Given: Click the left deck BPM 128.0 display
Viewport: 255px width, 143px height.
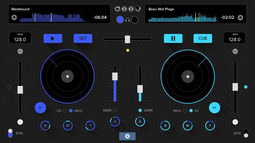Looking at the screenshot, I should point(20,38).
